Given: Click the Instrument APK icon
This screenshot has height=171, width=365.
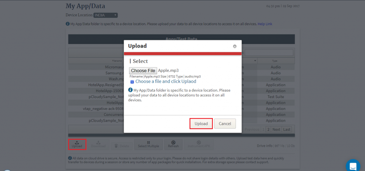Looking at the screenshot, I should coord(199,143).
